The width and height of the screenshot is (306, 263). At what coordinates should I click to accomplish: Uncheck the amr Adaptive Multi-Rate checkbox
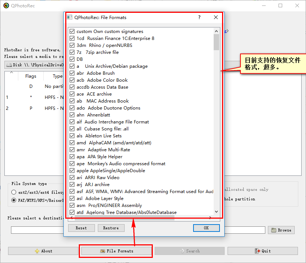click(x=72, y=150)
